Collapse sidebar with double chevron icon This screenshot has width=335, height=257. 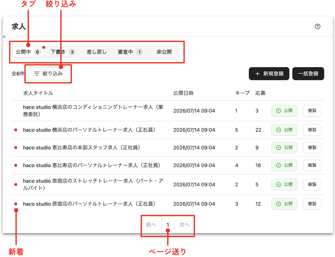point(4,36)
